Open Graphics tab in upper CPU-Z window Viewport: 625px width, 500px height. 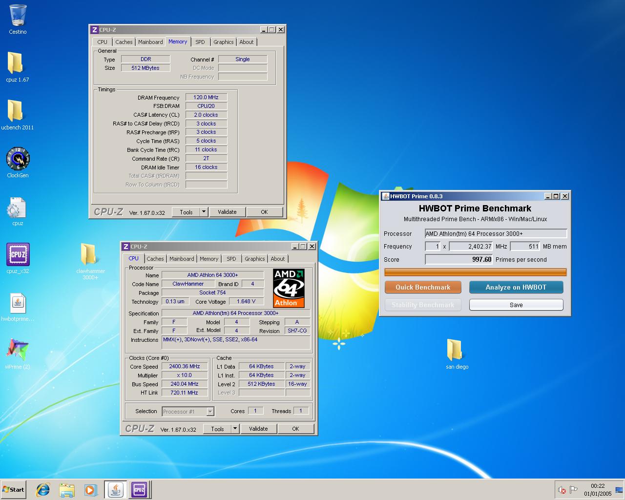[x=224, y=42]
